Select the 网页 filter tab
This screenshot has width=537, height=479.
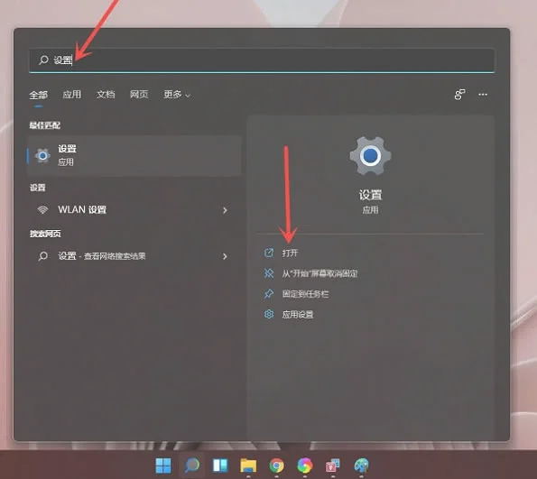pyautogui.click(x=139, y=95)
